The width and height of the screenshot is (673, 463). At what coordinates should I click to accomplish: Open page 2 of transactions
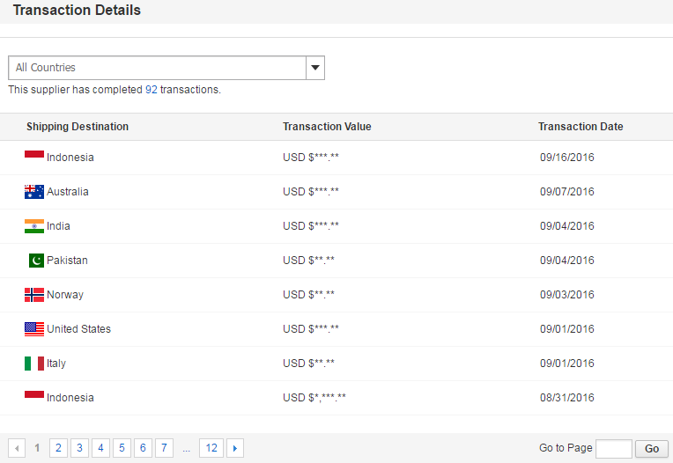point(58,448)
